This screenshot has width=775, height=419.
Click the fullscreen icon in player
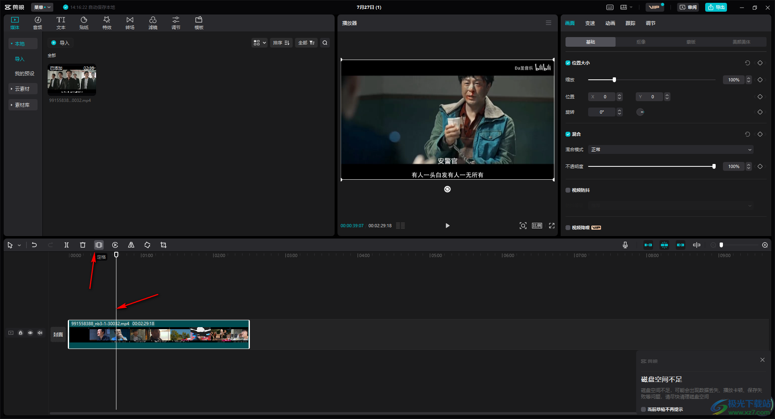(x=552, y=226)
